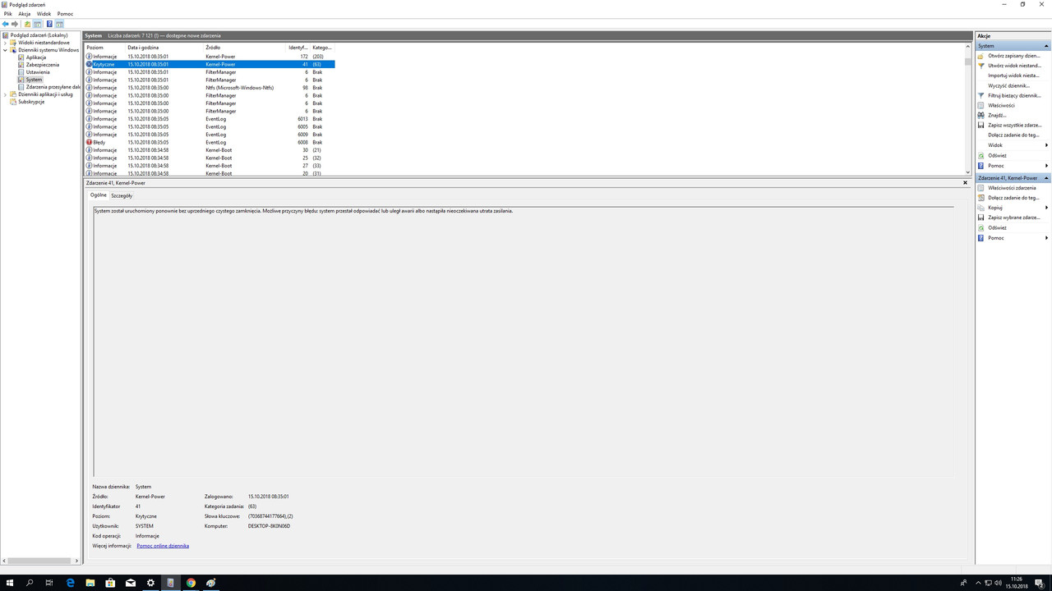Click the Utwórz widok niestandardowy icon
Image resolution: width=1052 pixels, height=591 pixels.
(x=980, y=66)
